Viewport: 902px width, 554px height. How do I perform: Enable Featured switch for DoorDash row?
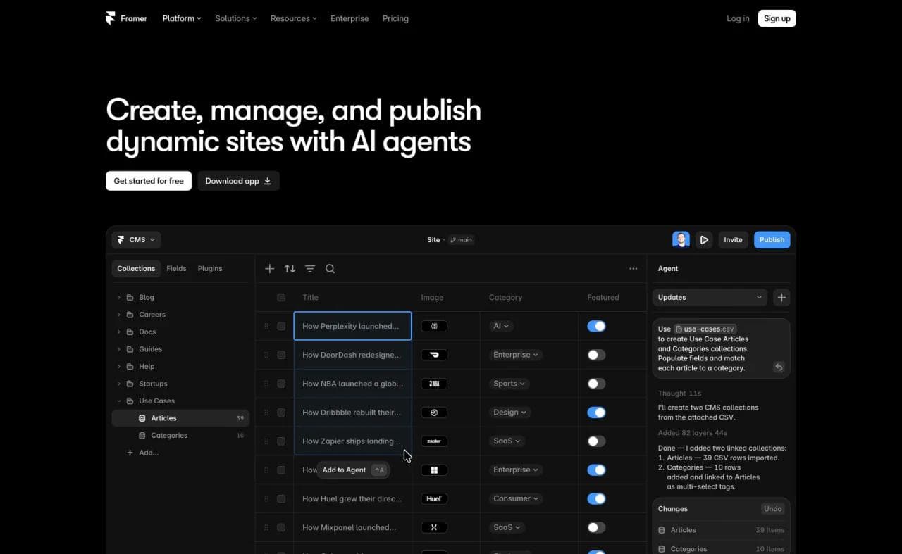pyautogui.click(x=596, y=355)
